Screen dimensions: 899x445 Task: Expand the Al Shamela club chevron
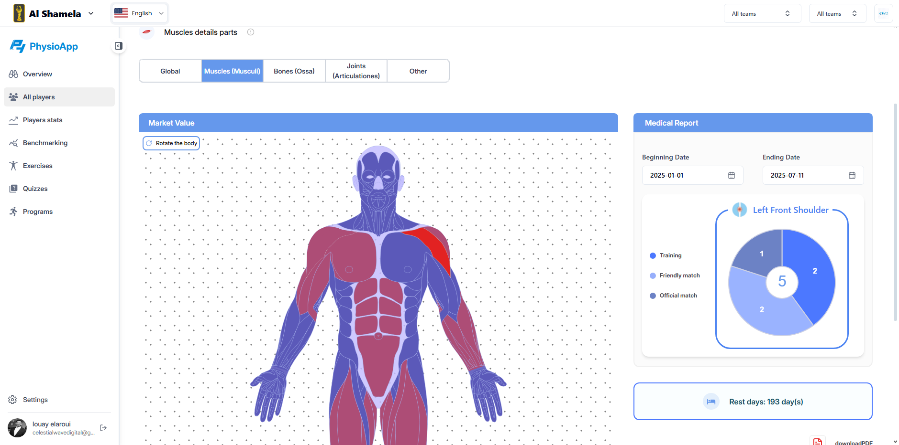point(91,13)
